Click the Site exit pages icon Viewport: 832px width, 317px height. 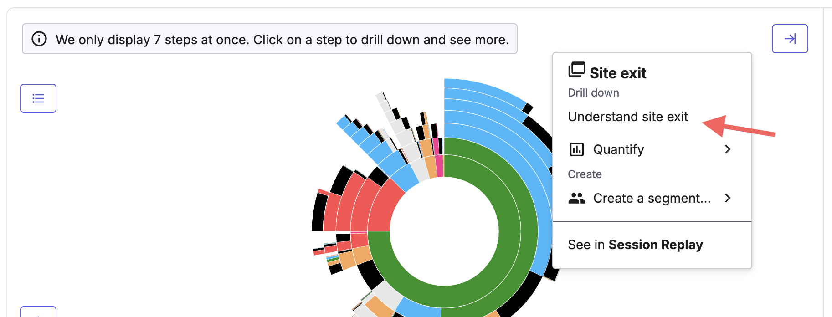[576, 70]
